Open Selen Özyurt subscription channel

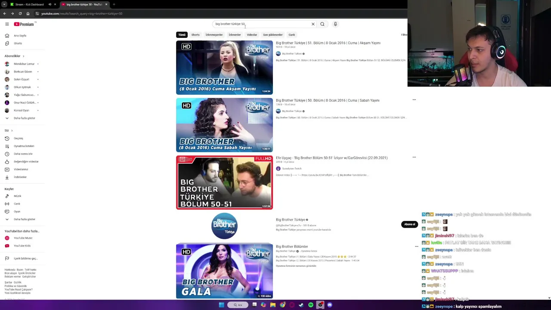coord(21,79)
